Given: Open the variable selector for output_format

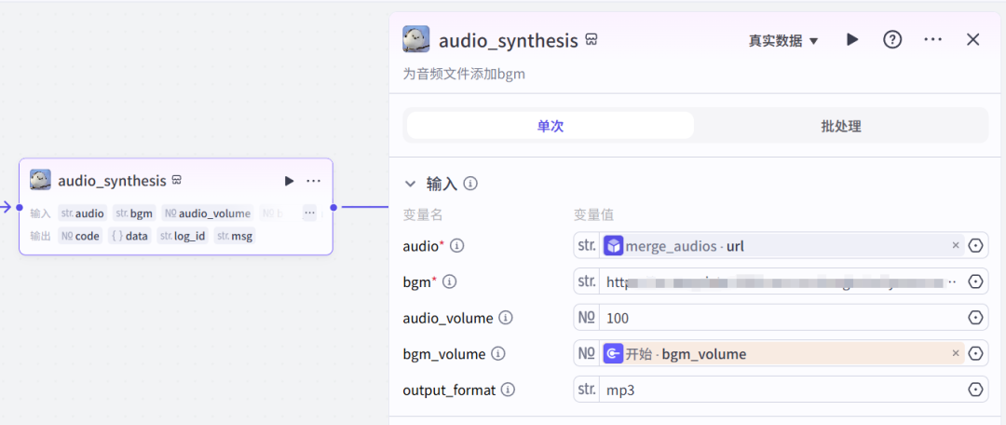Looking at the screenshot, I should click(x=976, y=391).
